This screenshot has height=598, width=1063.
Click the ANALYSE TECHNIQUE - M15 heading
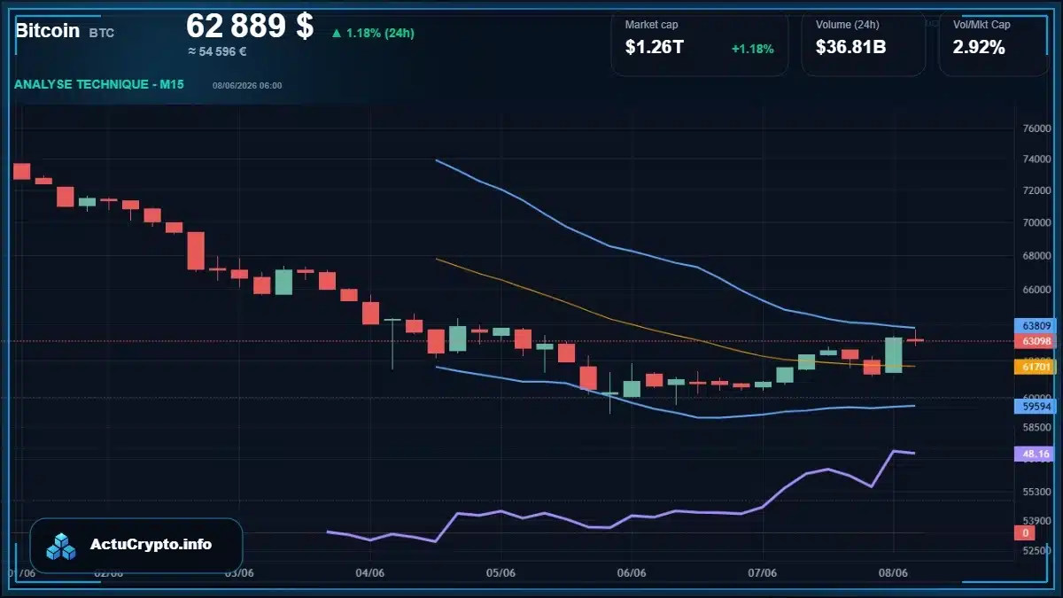pyautogui.click(x=99, y=84)
